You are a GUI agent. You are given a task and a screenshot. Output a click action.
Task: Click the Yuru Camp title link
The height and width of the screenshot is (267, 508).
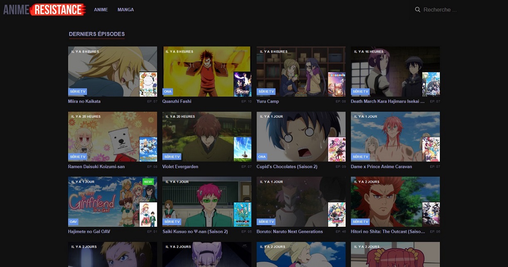(268, 101)
